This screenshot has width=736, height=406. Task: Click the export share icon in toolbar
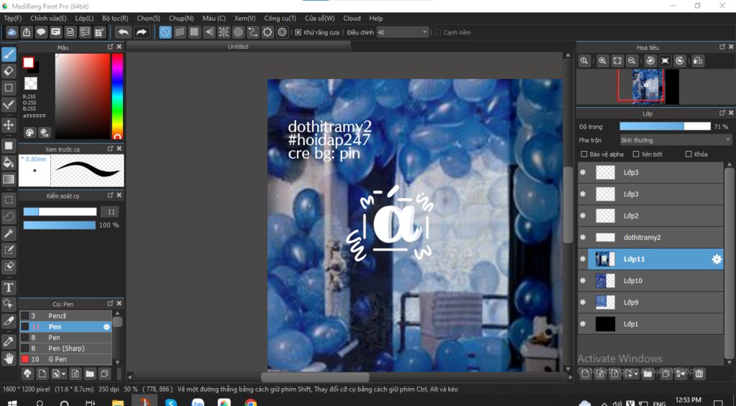[x=27, y=32]
